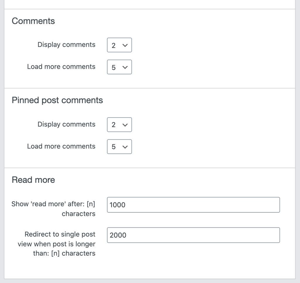Focus the Show 'read more' after characters field

[193, 205]
